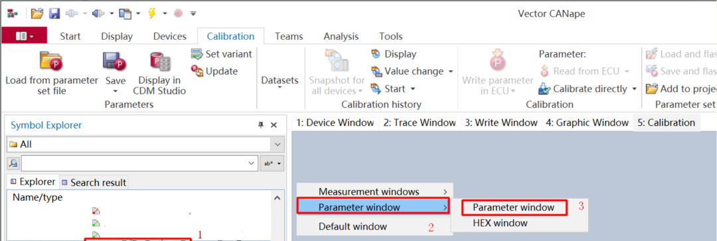Expand the Save dropdown arrow in Parameters group
The height and width of the screenshot is (241, 717).
[116, 91]
